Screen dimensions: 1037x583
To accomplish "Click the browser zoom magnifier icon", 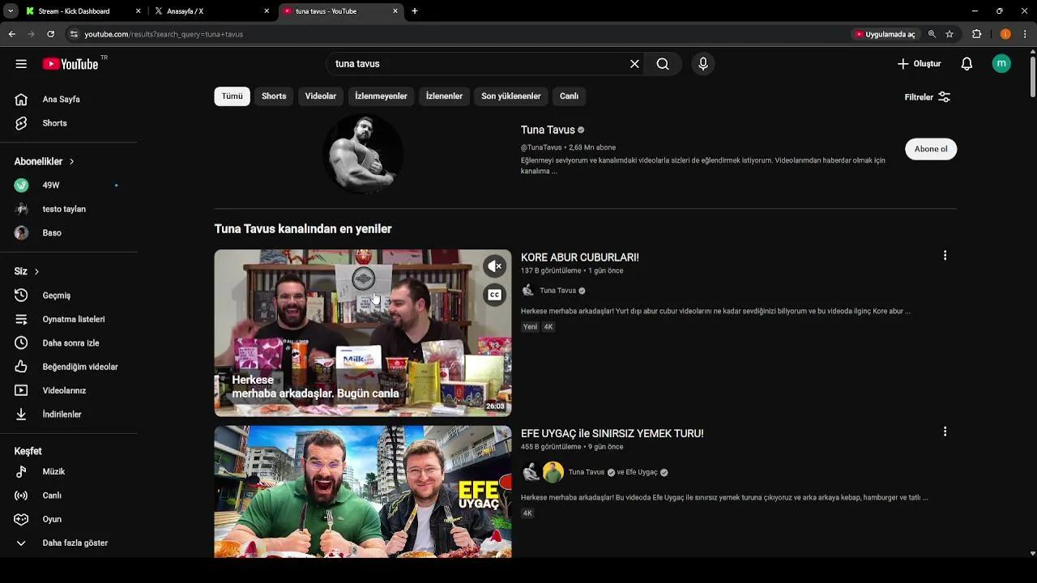I will click(932, 34).
